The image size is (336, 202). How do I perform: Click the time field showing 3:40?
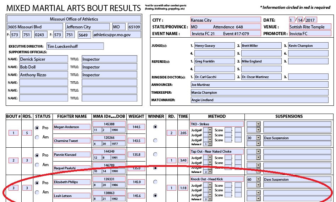pos(183,160)
